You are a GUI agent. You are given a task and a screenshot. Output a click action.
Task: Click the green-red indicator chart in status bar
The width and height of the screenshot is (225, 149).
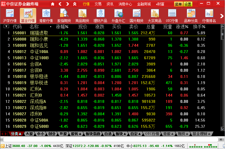(203, 146)
